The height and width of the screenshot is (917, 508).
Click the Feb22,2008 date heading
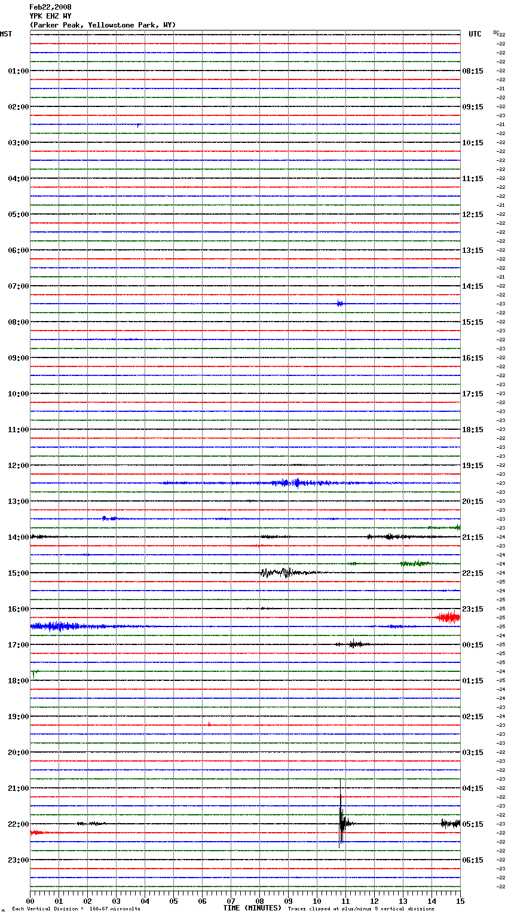(50, 7)
